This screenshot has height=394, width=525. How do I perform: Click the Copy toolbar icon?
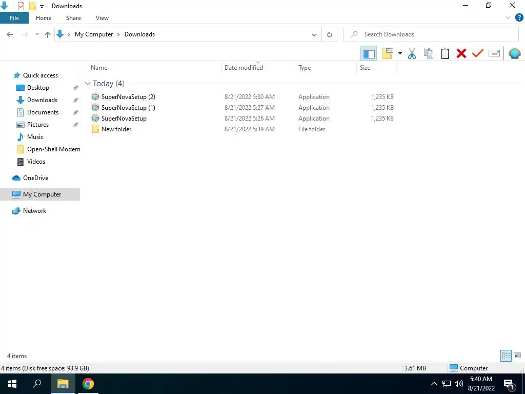coord(428,53)
